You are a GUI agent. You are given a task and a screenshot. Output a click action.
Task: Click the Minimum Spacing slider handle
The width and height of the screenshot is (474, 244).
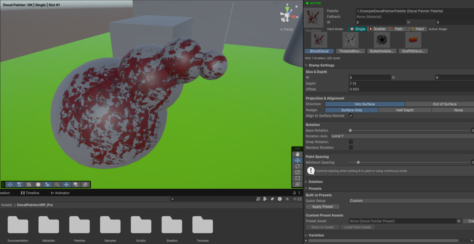coord(358,162)
